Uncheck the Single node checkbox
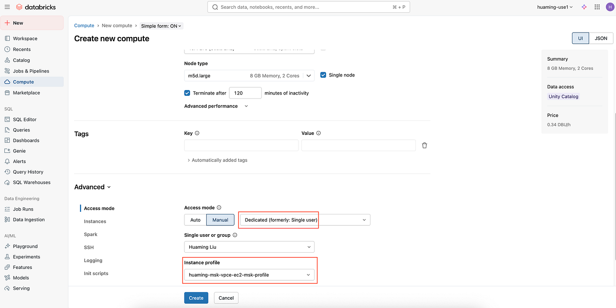This screenshot has height=308, width=616. [323, 75]
